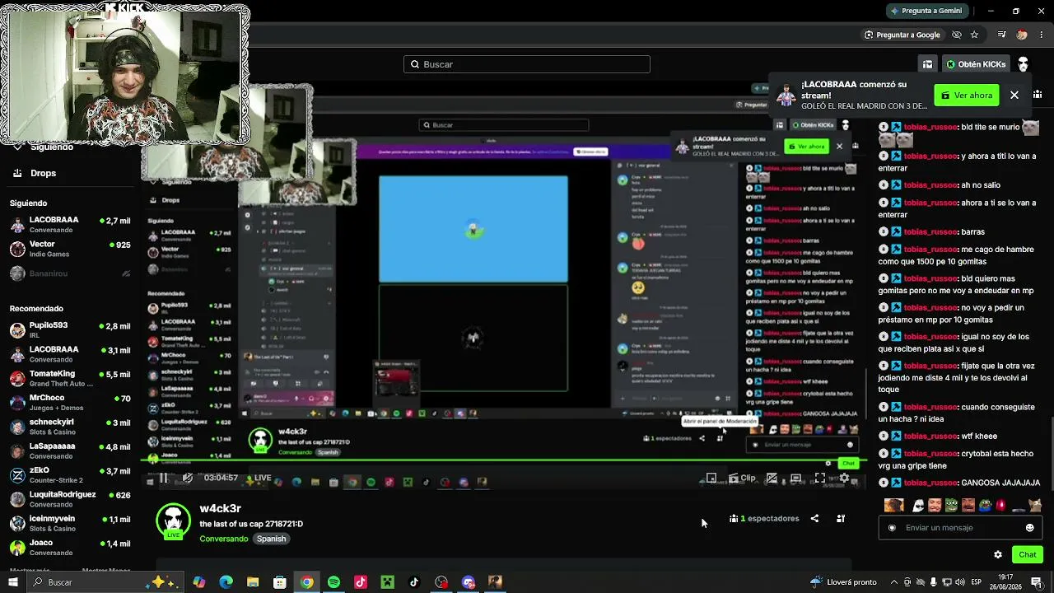
Task: Open File Explorer from the taskbar
Action: click(x=253, y=582)
